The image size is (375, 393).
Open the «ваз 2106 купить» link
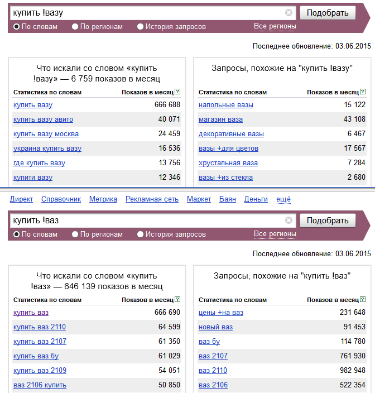pos(40,385)
